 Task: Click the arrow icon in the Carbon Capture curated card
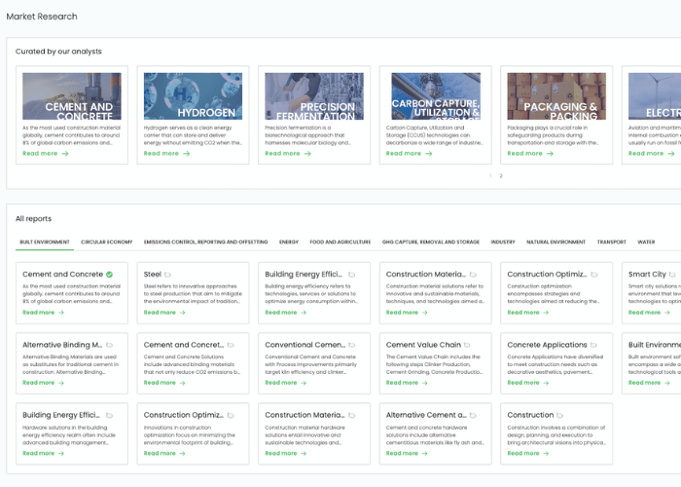(x=429, y=154)
